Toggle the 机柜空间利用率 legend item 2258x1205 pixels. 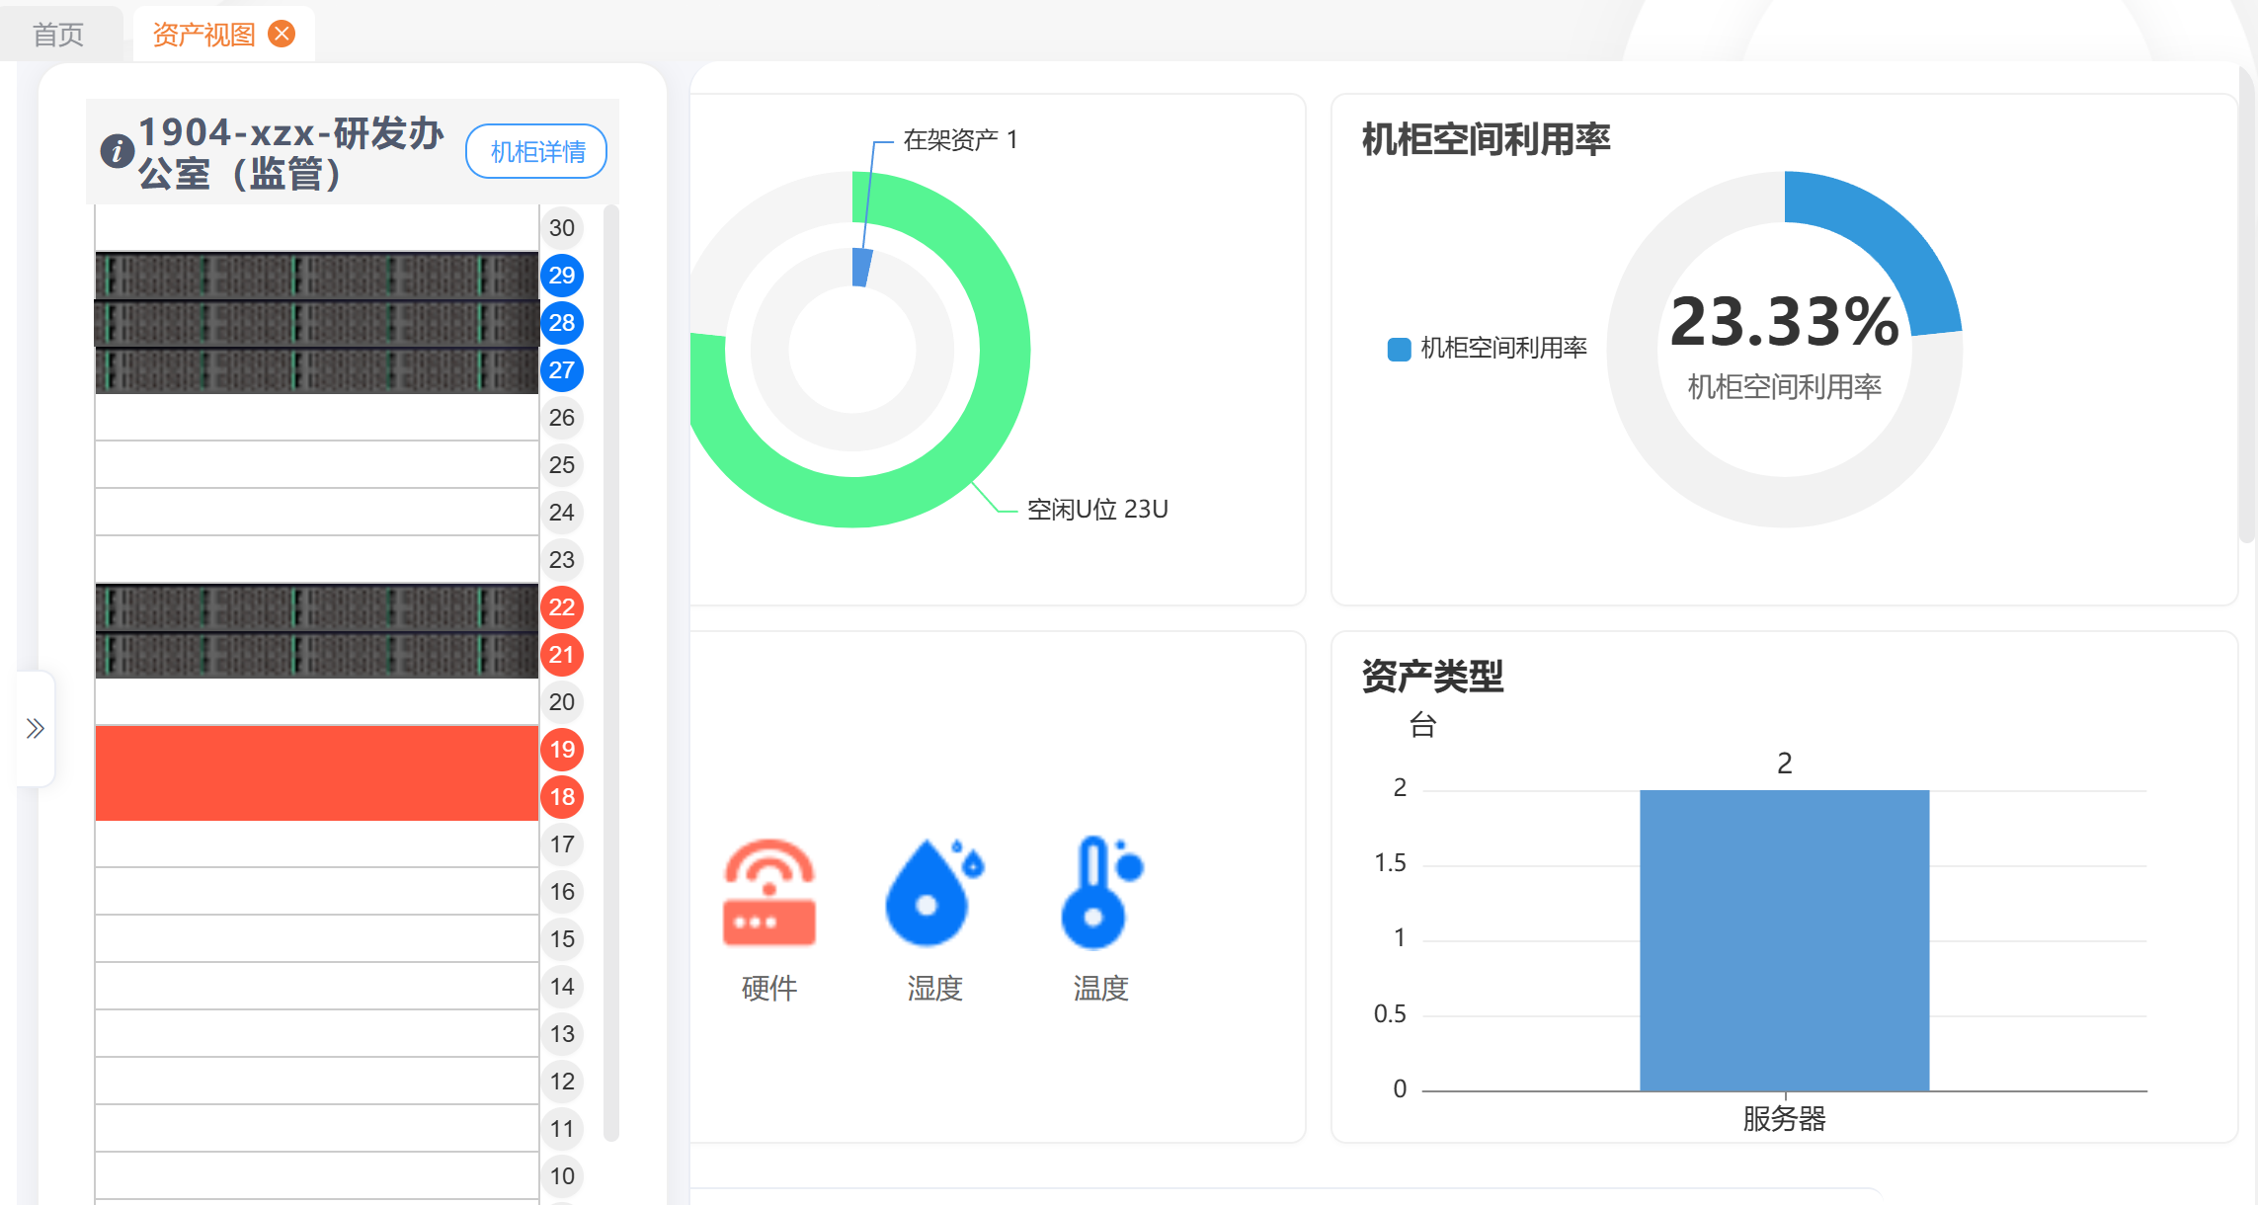coord(1502,348)
